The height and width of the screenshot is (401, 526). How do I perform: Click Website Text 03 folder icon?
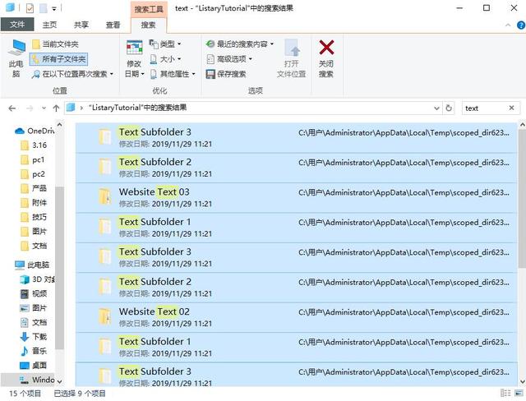pyautogui.click(x=105, y=197)
